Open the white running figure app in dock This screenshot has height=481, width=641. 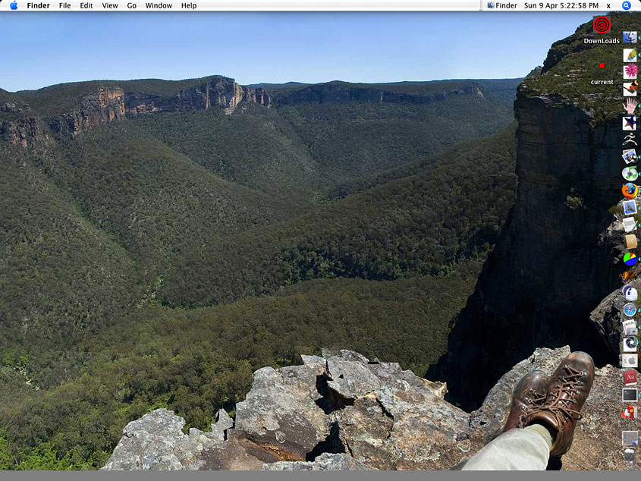(630, 140)
